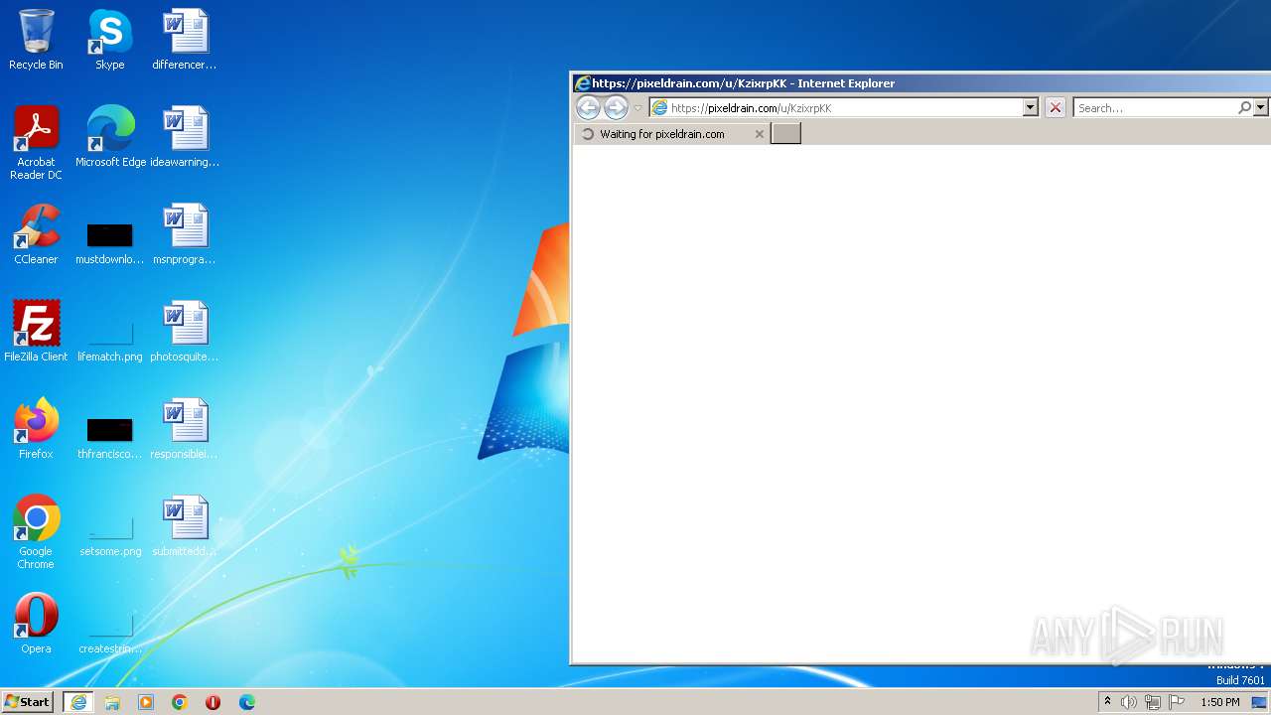Open Acrobat Reader DC shortcut
Viewport: 1271px width, 715px height.
[x=36, y=143]
